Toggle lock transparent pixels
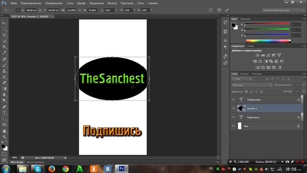The height and width of the screenshot is (173, 307). [247, 92]
